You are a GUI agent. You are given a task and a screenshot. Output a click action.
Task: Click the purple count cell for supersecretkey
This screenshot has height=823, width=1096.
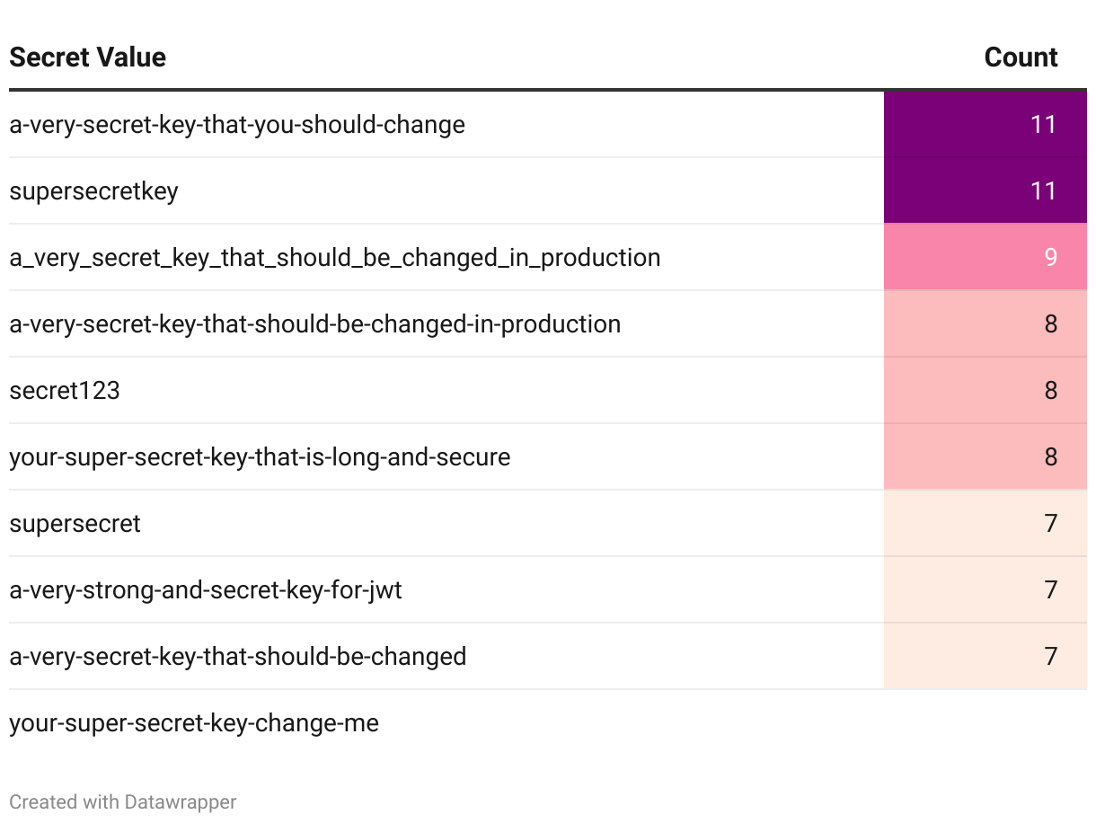point(986,190)
